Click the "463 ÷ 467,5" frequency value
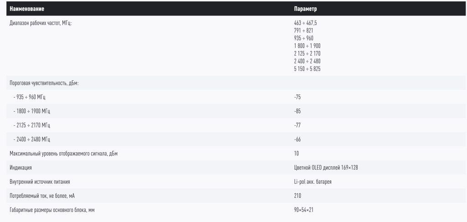The width and height of the screenshot is (467, 222). click(x=305, y=22)
